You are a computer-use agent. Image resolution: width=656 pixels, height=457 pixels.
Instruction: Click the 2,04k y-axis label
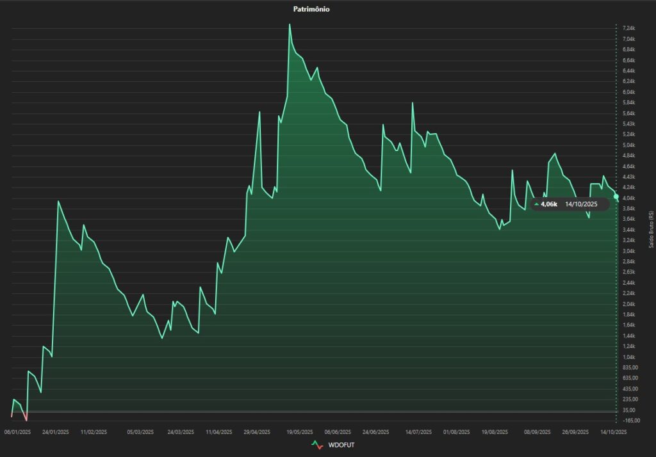(x=629, y=304)
